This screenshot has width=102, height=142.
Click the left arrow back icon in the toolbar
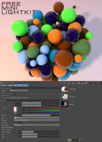[91, 83]
